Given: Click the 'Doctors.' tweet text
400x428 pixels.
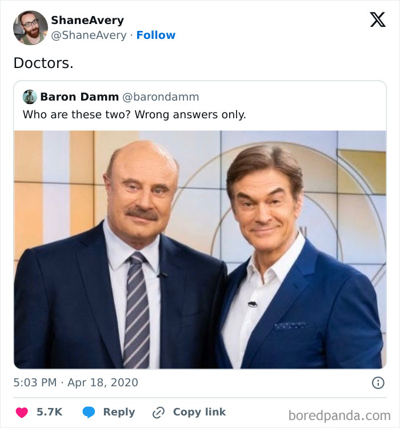Looking at the screenshot, I should click(43, 63).
